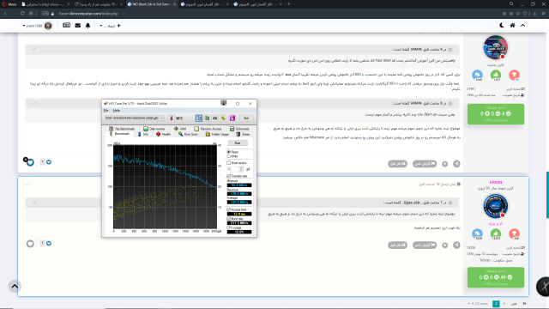Open the File menu in HD Tune
This screenshot has width=549, height=309.
(x=106, y=111)
